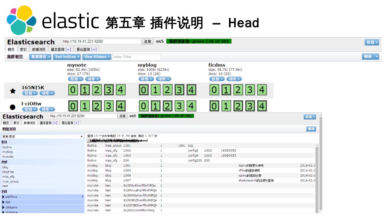Open the 信息 dropdown for node 165NI5K
This screenshot has width=387, height=218.
coord(30,93)
